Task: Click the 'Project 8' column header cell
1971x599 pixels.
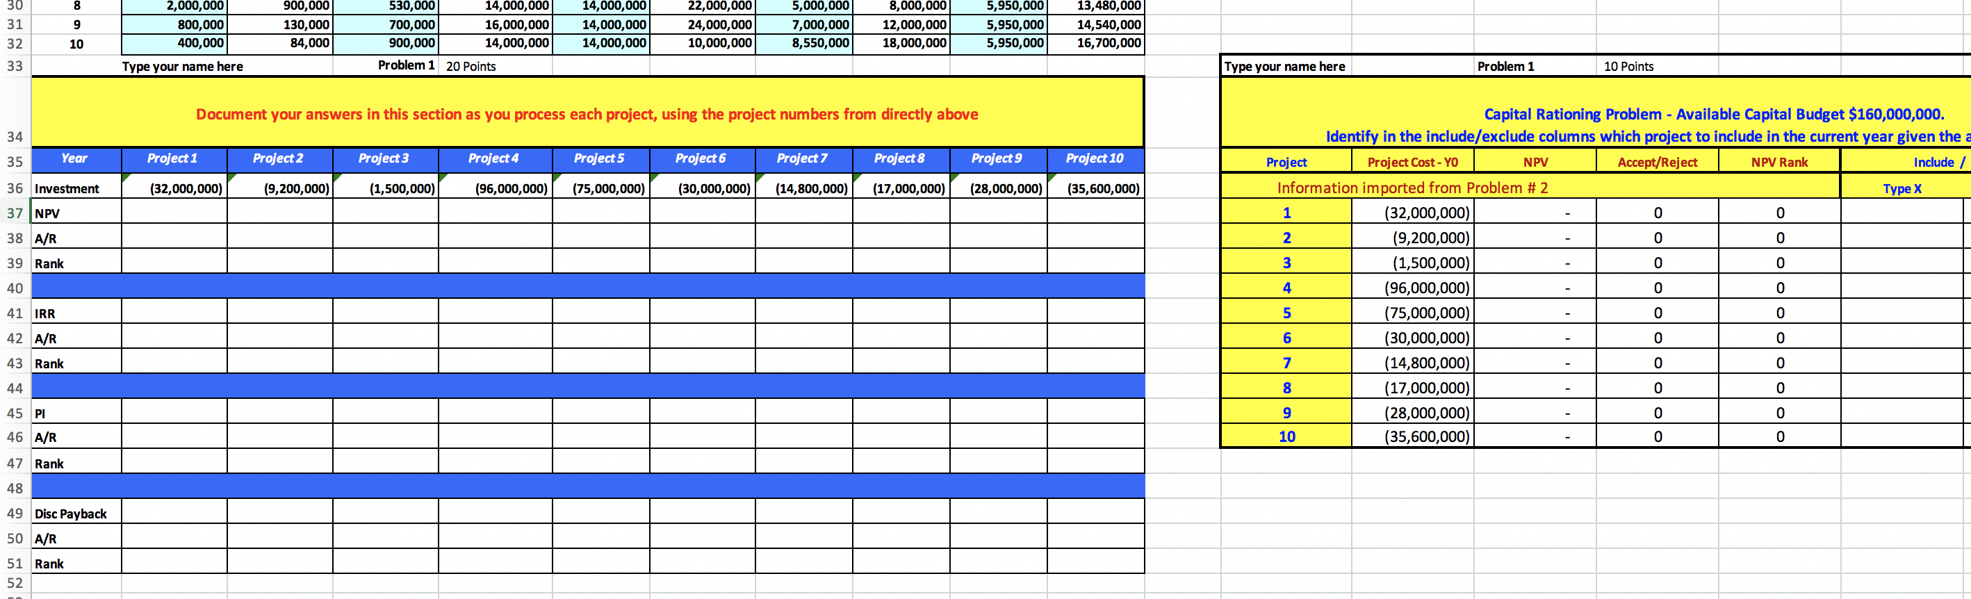Action: tap(901, 160)
